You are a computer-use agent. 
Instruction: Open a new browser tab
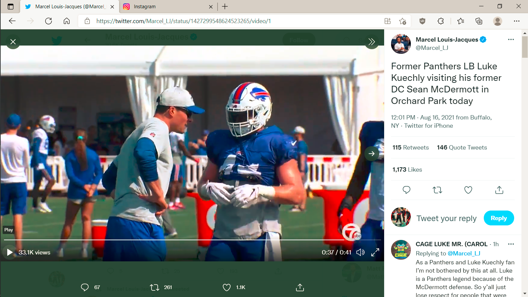point(225,7)
